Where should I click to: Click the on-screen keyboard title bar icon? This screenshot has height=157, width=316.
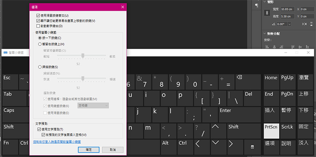pos(6,53)
